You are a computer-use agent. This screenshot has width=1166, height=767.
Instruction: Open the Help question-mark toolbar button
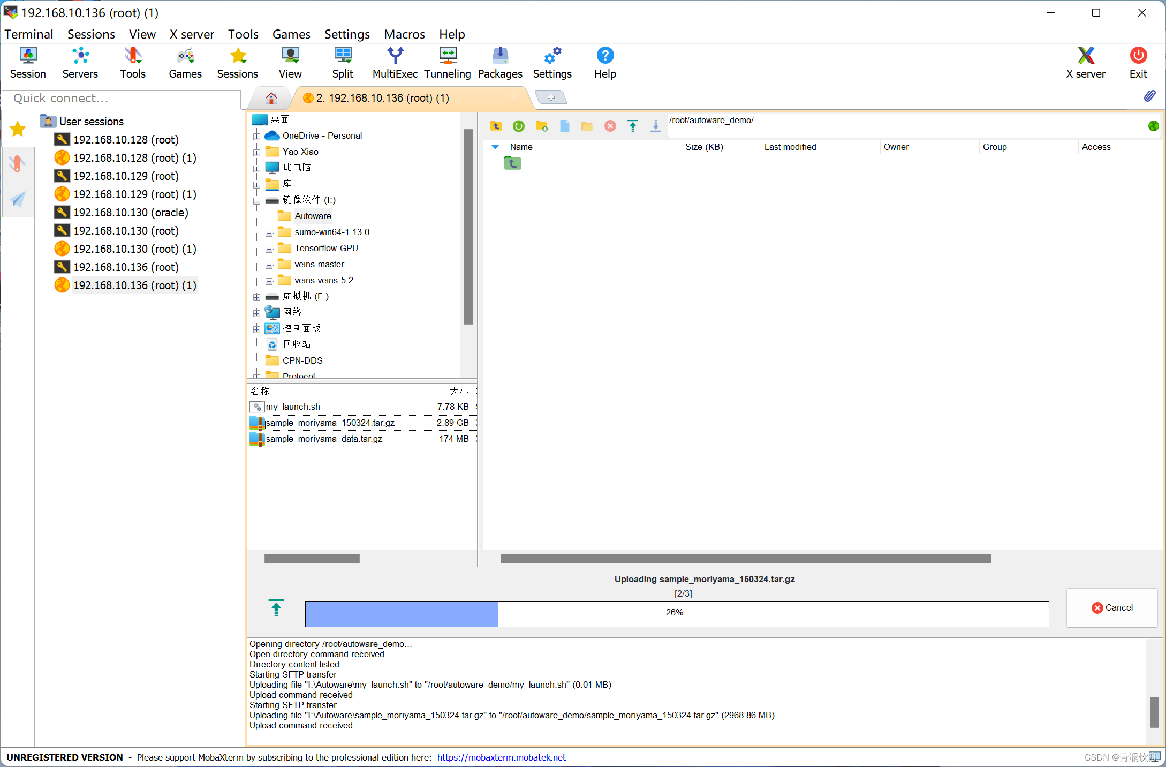(605, 63)
